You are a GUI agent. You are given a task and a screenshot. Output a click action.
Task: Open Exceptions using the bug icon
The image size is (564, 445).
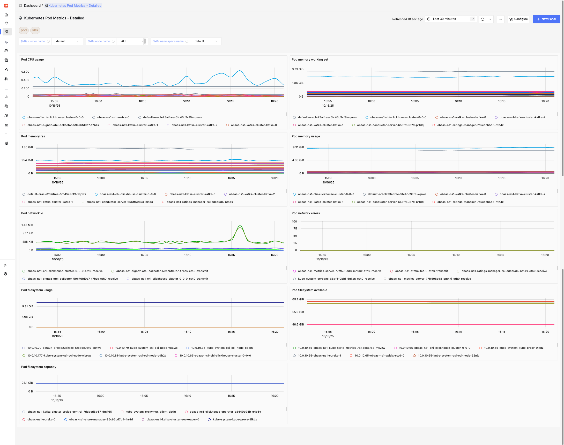click(6, 106)
